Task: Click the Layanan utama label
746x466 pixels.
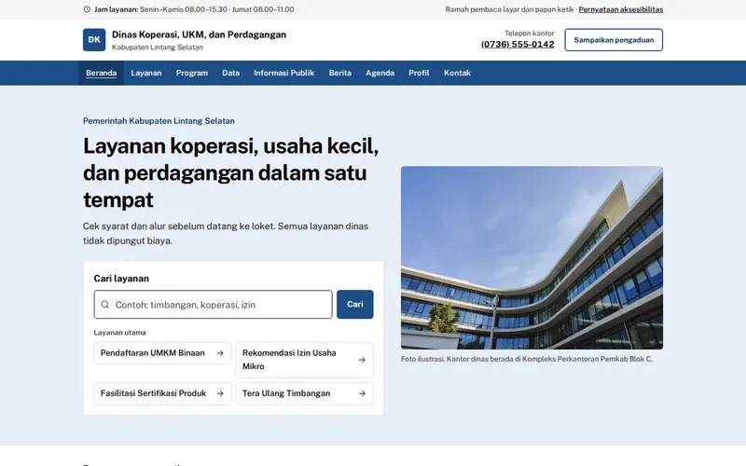Action: 120,333
